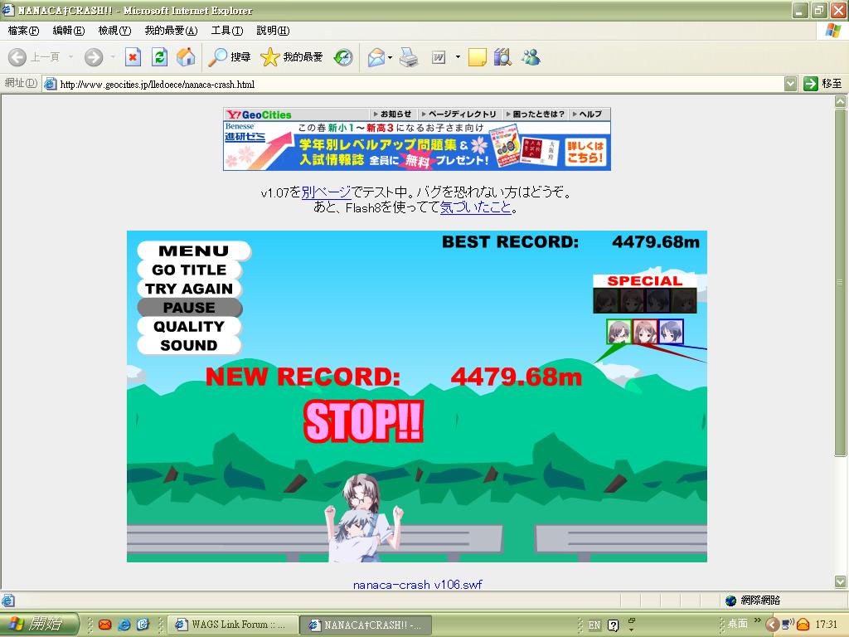This screenshot has width=849, height=637.
Task: Click the Messenger people icon in the toolbar
Action: pyautogui.click(x=531, y=57)
